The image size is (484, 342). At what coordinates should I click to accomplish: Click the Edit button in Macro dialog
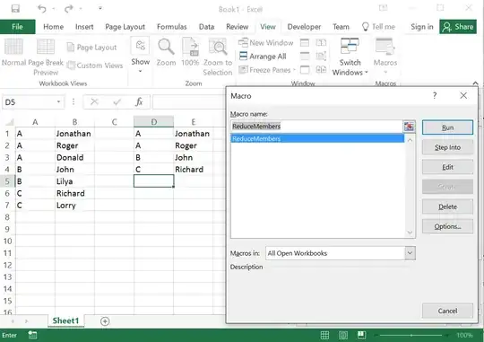447,167
